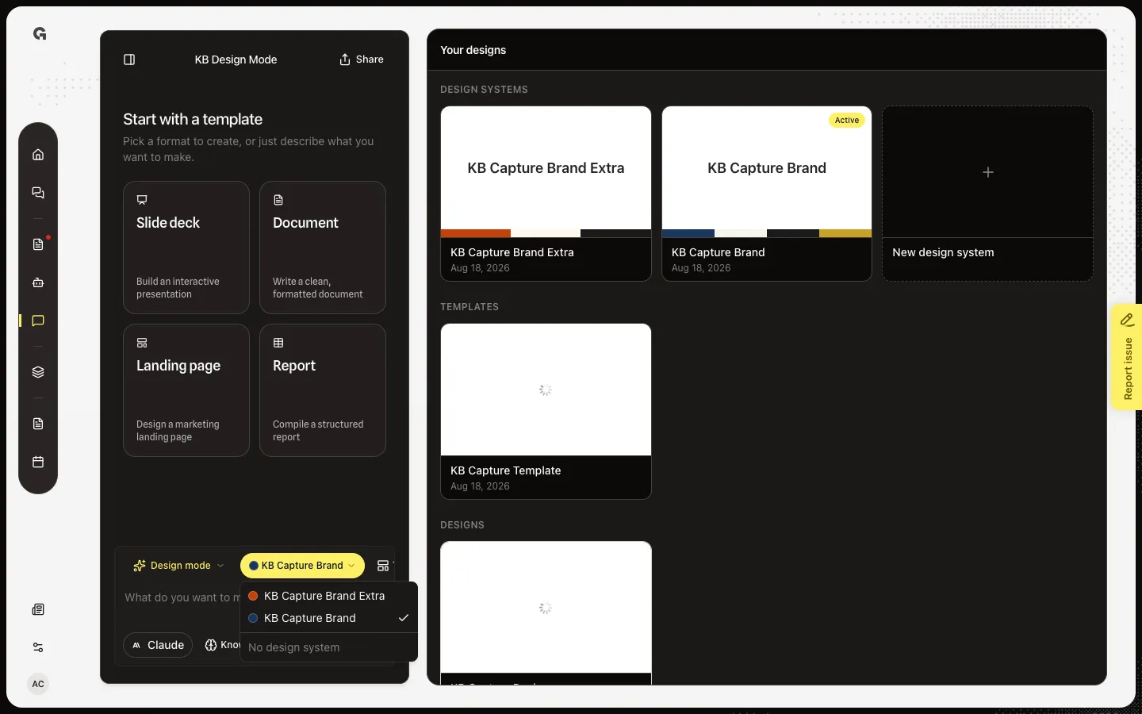
Task: Collapse the yellow KB Capture Brand selector
Action: (x=302, y=566)
